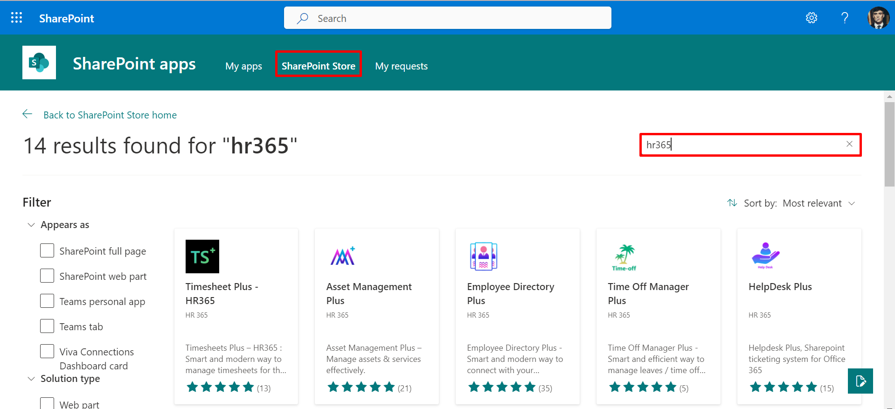Click the top Search input field

click(x=448, y=18)
